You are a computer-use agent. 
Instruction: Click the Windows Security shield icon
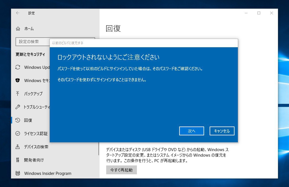coord(17,80)
